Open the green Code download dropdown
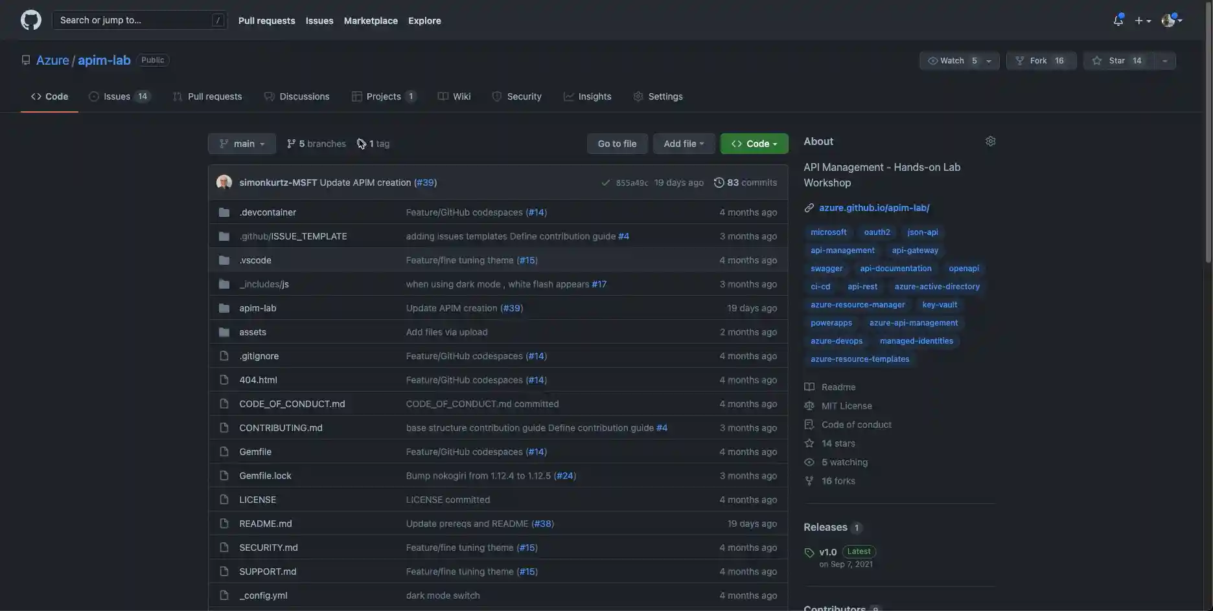Image resolution: width=1213 pixels, height=611 pixels. (754, 143)
